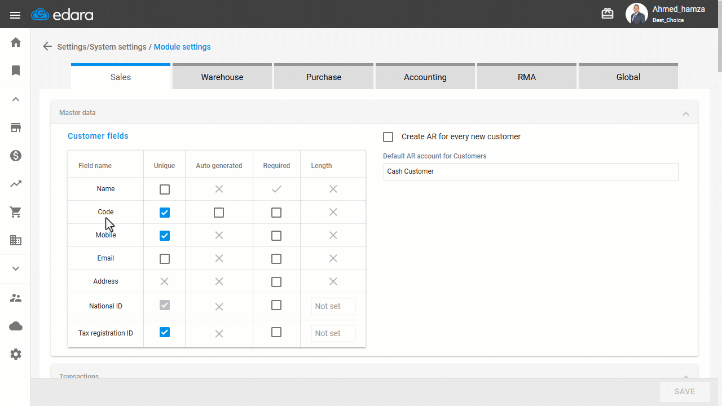The width and height of the screenshot is (722, 406).
Task: Click the back arrow next to Settings
Action: (47, 47)
